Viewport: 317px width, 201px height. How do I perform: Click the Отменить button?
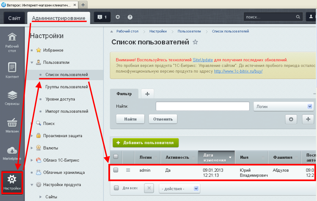[x=163, y=119]
